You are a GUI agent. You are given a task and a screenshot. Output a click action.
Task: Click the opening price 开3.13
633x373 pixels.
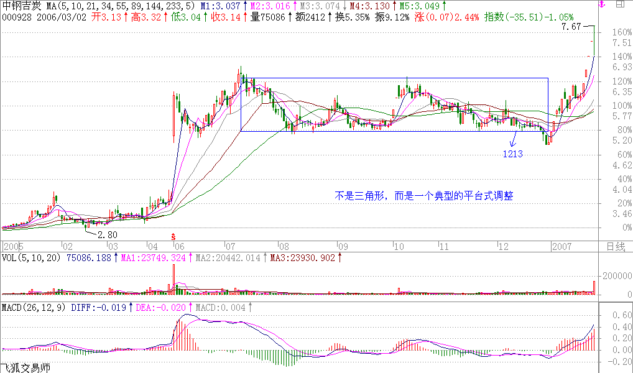point(106,17)
